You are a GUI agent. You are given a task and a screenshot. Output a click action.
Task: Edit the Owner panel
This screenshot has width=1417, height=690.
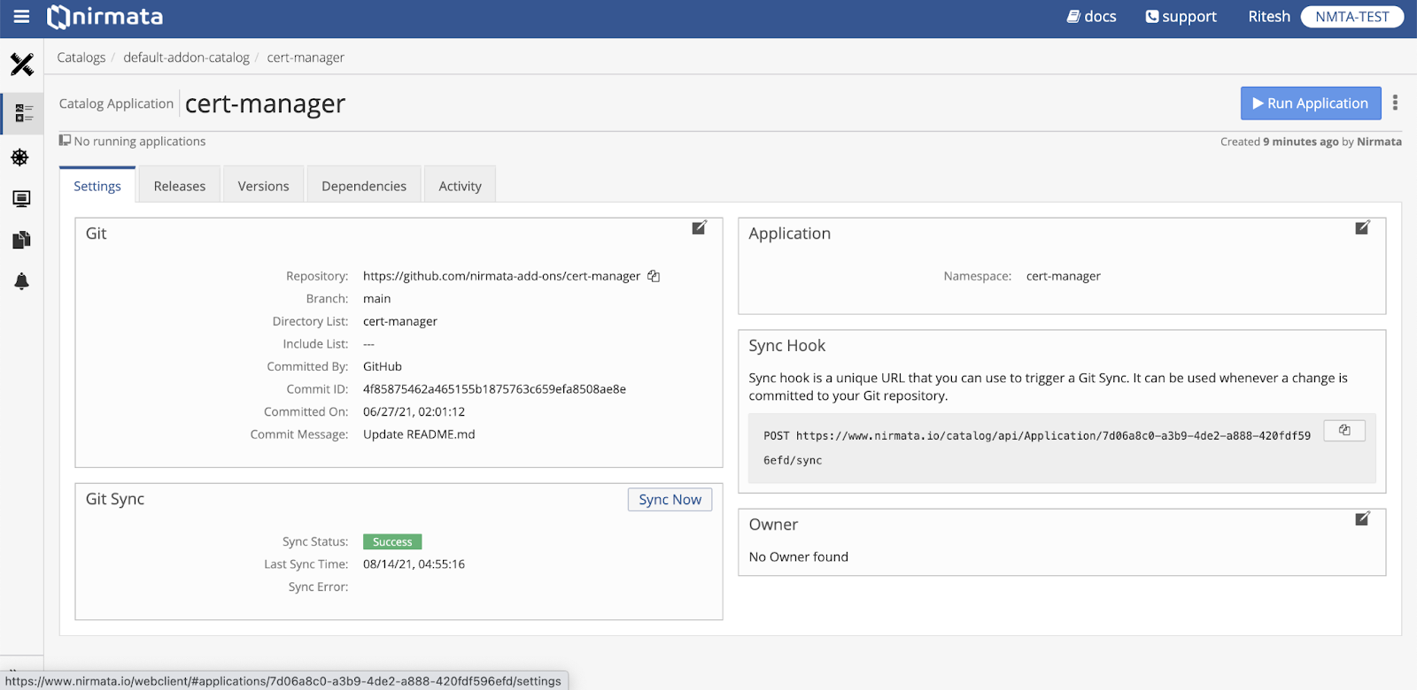coord(1363,518)
